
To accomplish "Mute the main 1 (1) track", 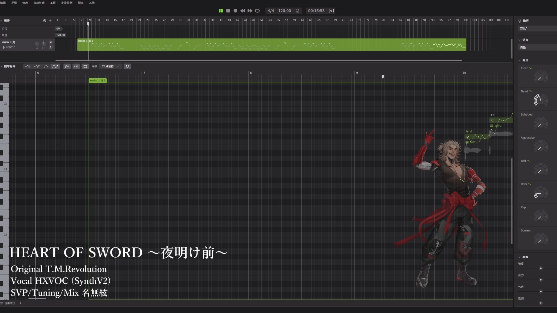I will point(51,42).
